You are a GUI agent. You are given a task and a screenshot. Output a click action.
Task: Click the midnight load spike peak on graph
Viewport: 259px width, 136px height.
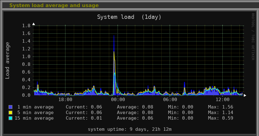(114, 36)
